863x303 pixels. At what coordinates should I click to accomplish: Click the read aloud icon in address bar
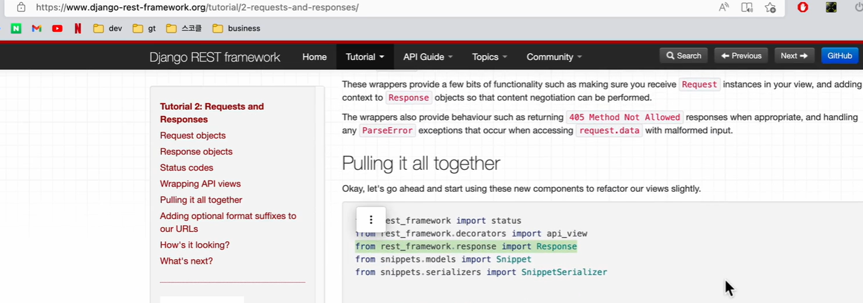(x=724, y=7)
